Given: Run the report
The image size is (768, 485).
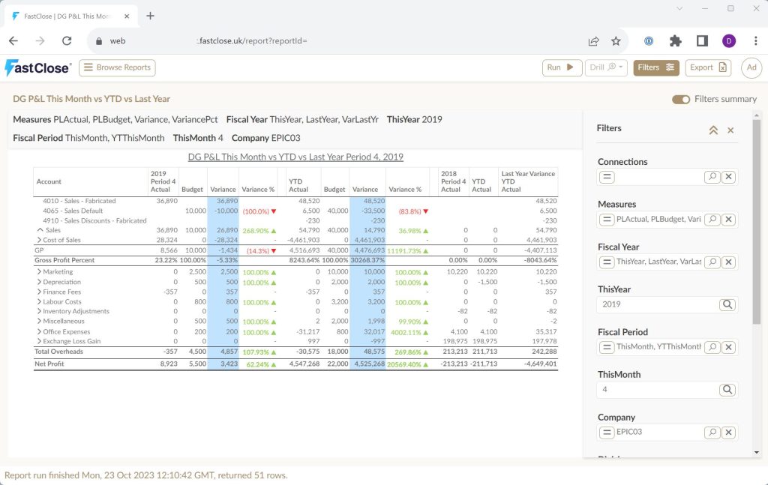Looking at the screenshot, I should point(562,67).
